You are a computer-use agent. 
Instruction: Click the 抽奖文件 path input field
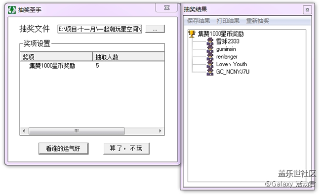(100, 29)
